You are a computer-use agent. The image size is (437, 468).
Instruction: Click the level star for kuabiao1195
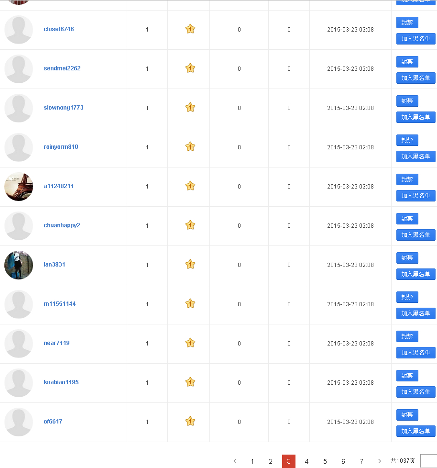(x=190, y=382)
